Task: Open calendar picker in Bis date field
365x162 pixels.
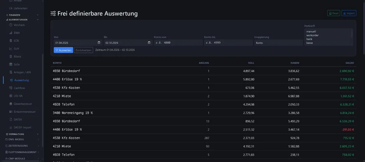Action: click(149, 43)
